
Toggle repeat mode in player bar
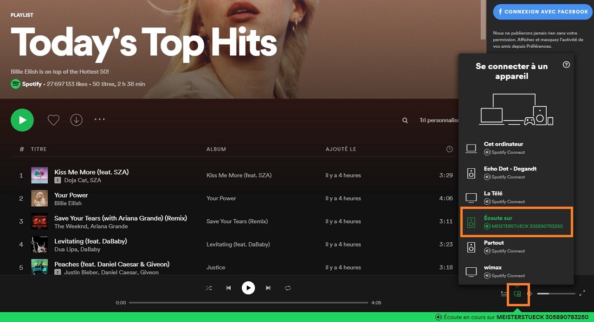(288, 288)
